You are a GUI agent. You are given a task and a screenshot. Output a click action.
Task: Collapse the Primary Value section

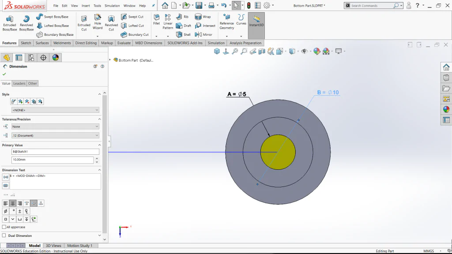99,145
